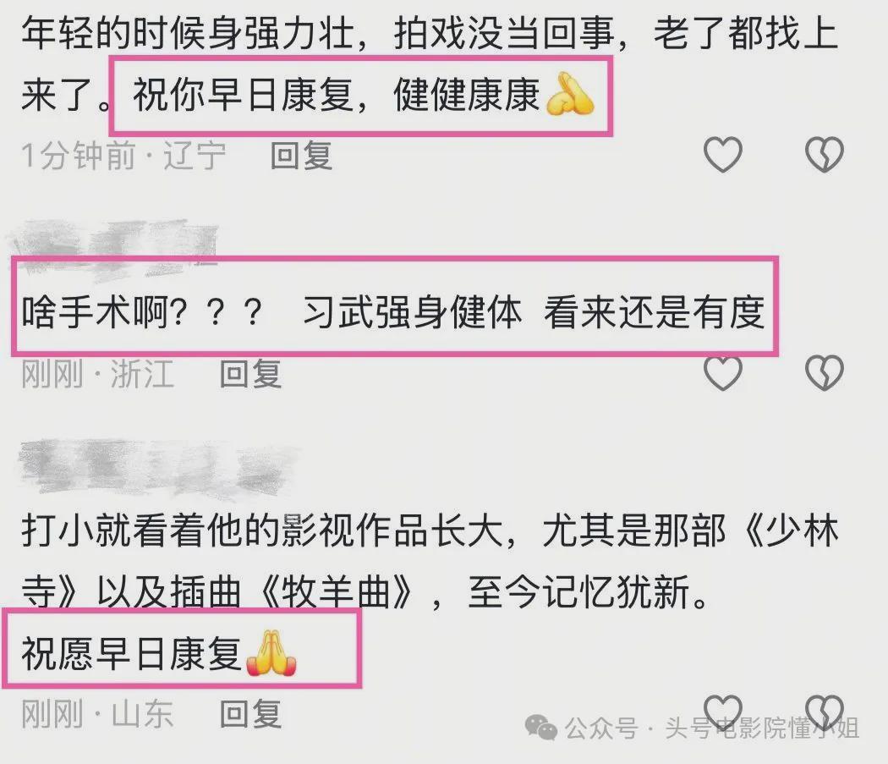Tap the praying-hands emoji after 祝愿早日康复
This screenshot has width=888, height=764.
271,653
